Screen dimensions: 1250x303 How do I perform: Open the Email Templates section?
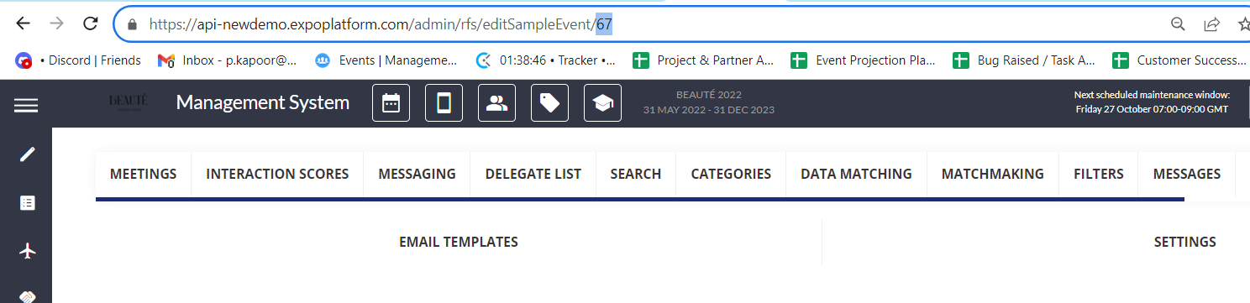pyautogui.click(x=459, y=242)
